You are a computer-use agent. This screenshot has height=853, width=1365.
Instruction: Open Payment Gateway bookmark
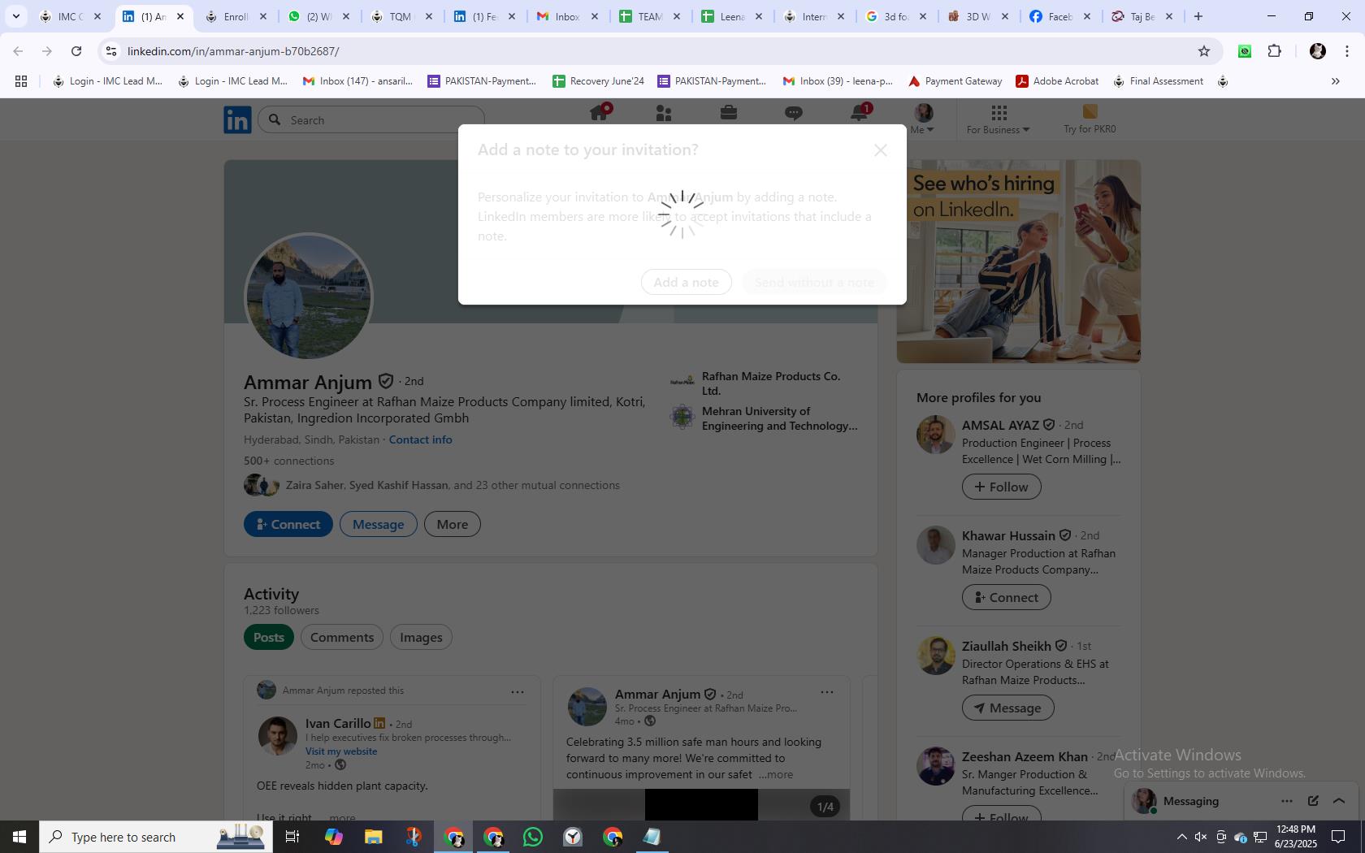point(955,81)
